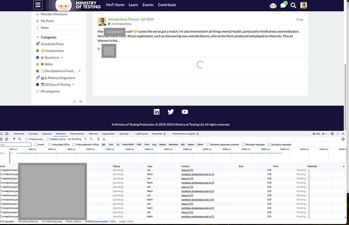Tick Blocked response cookies checkbox
Screen dimensions: 349x225
click(x=208, y=144)
